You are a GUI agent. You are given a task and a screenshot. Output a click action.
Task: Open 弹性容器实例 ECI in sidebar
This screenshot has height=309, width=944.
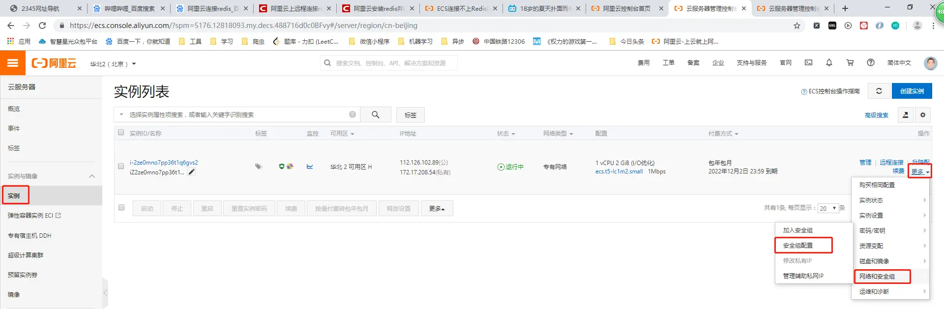tap(34, 215)
